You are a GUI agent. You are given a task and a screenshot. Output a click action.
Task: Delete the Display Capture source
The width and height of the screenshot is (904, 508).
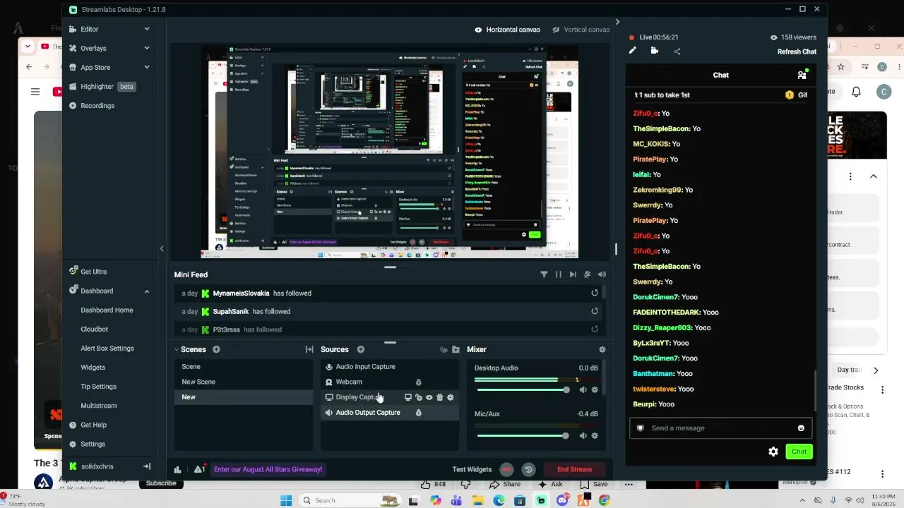[439, 397]
